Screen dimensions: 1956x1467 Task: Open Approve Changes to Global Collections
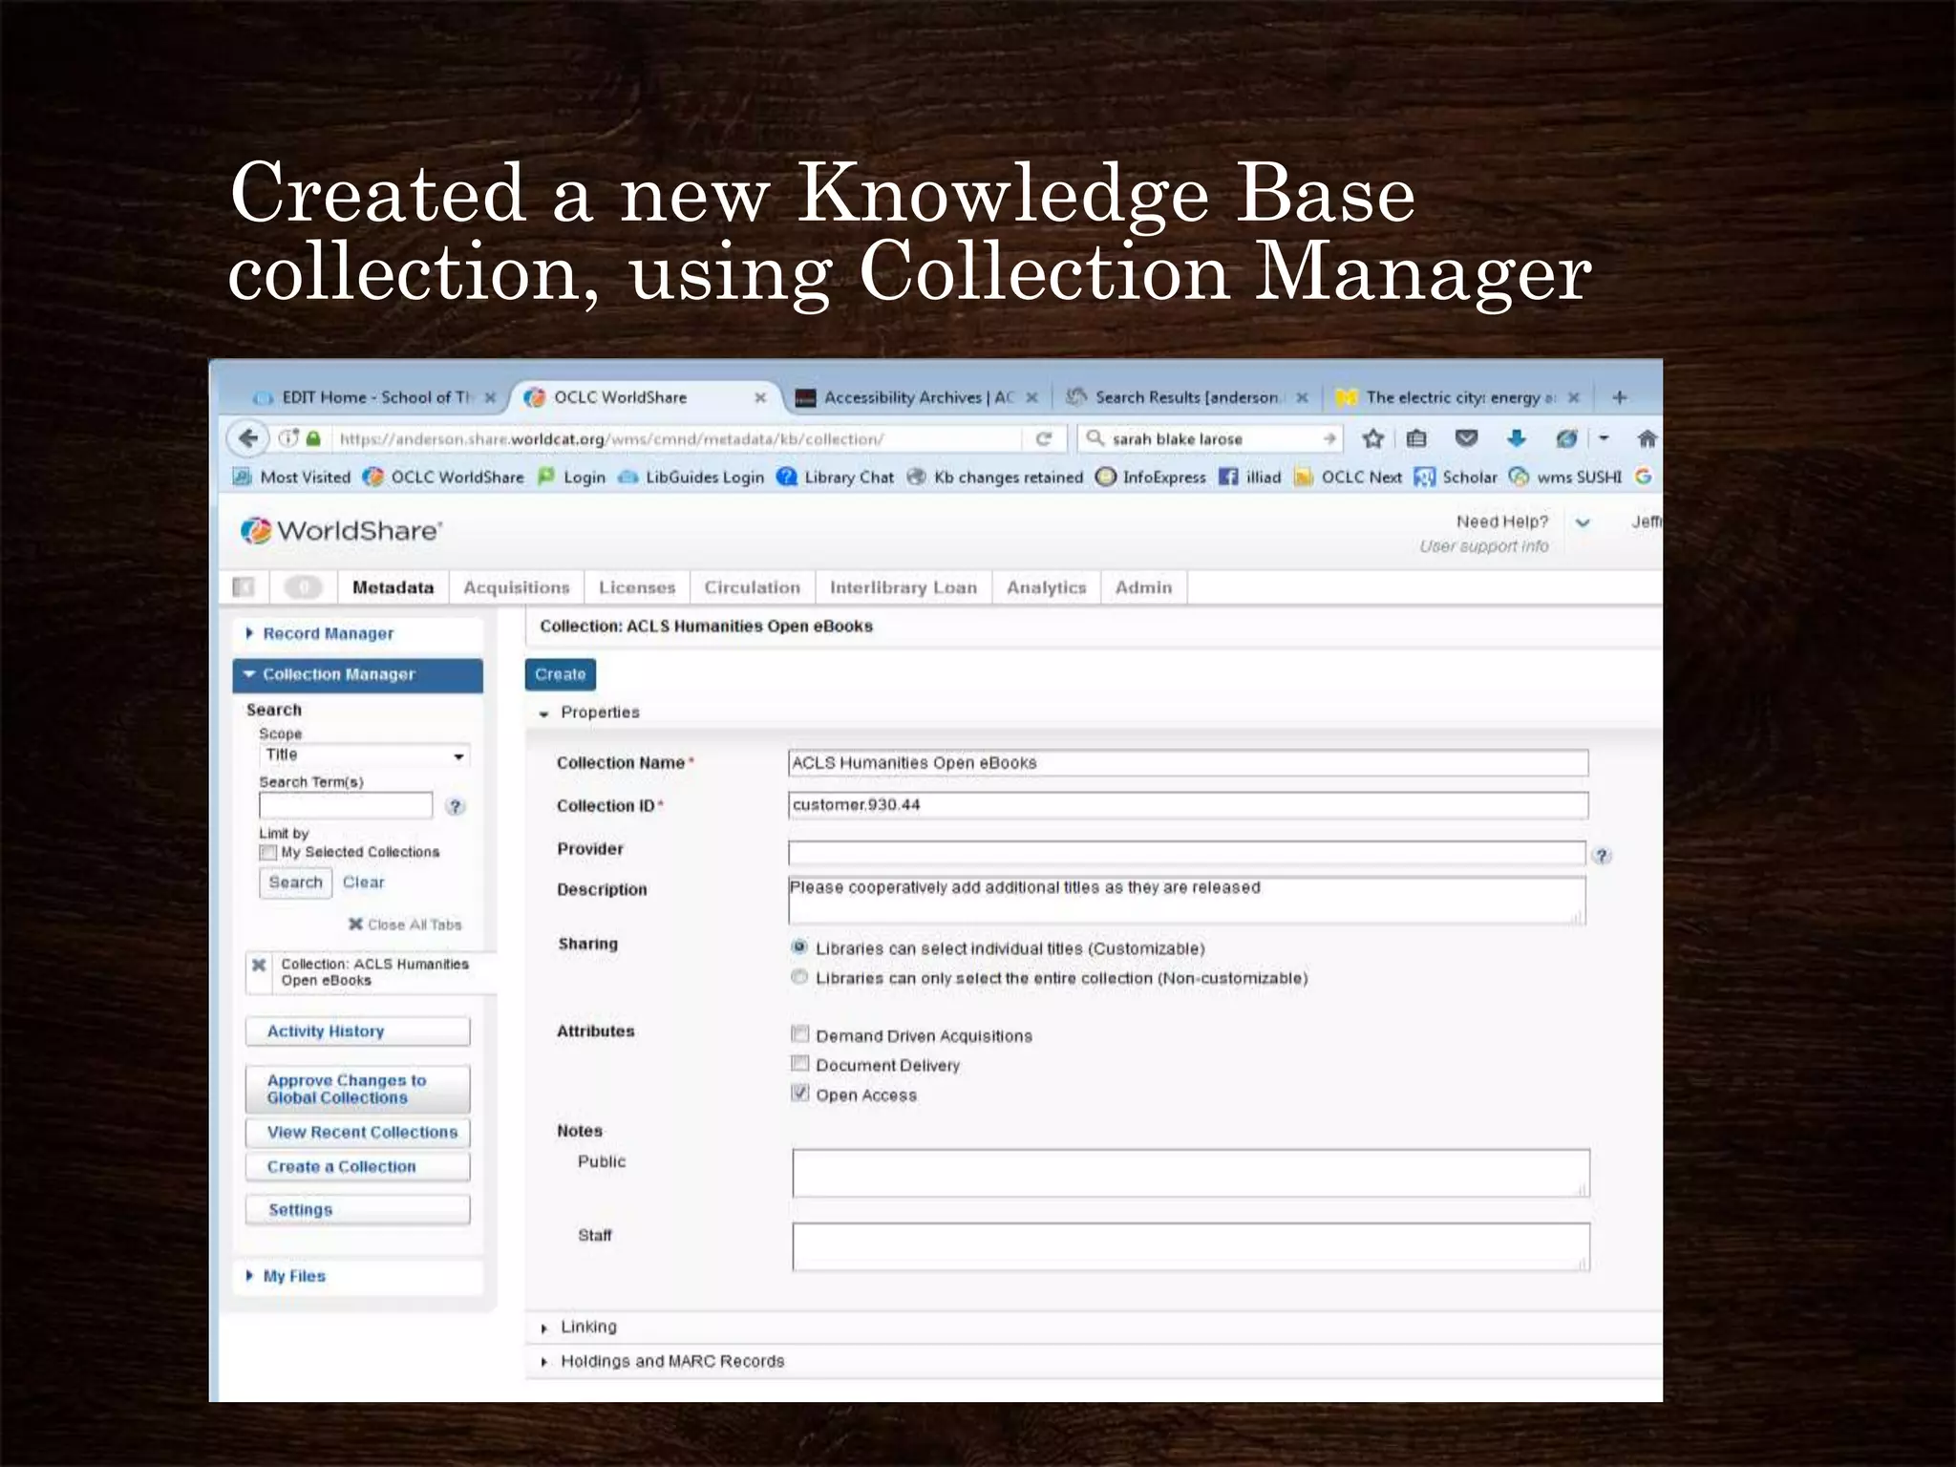pos(358,1089)
